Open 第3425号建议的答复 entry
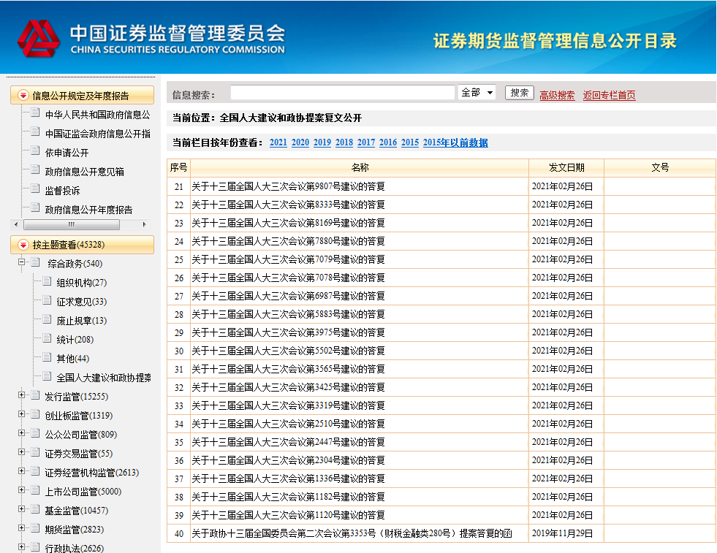 click(x=288, y=388)
